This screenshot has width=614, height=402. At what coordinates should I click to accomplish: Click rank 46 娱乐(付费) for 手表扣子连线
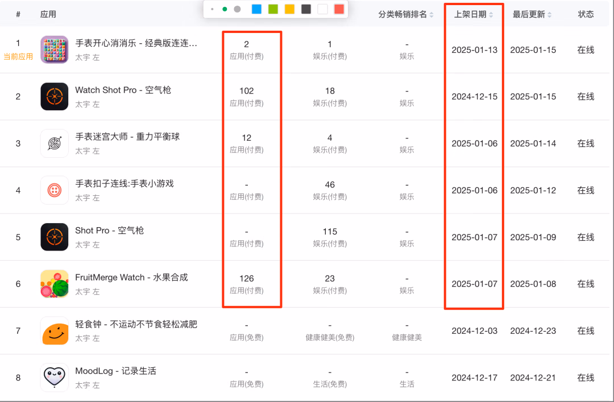click(x=330, y=190)
